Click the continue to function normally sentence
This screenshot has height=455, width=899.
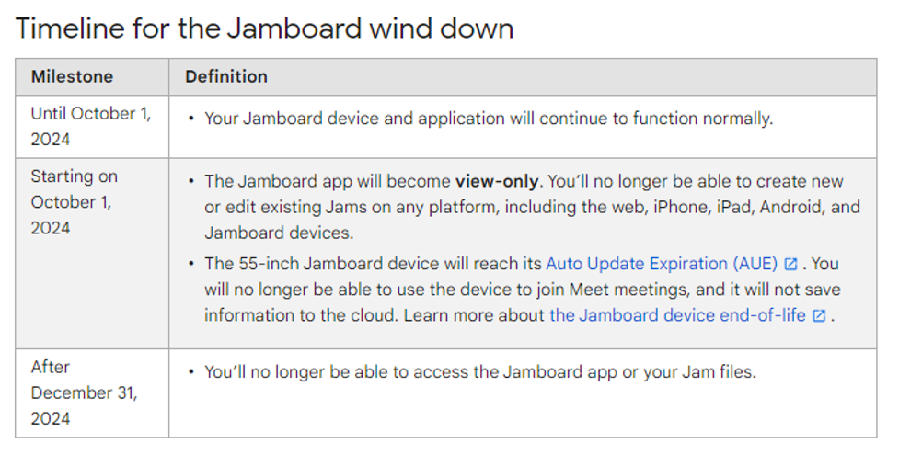click(x=489, y=119)
